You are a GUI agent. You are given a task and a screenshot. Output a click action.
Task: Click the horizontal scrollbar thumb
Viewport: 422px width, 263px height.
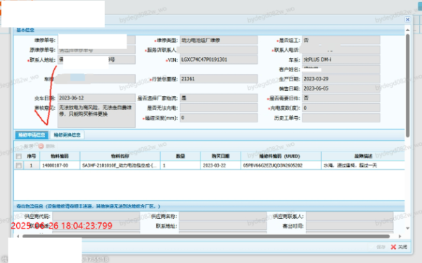pos(206,236)
